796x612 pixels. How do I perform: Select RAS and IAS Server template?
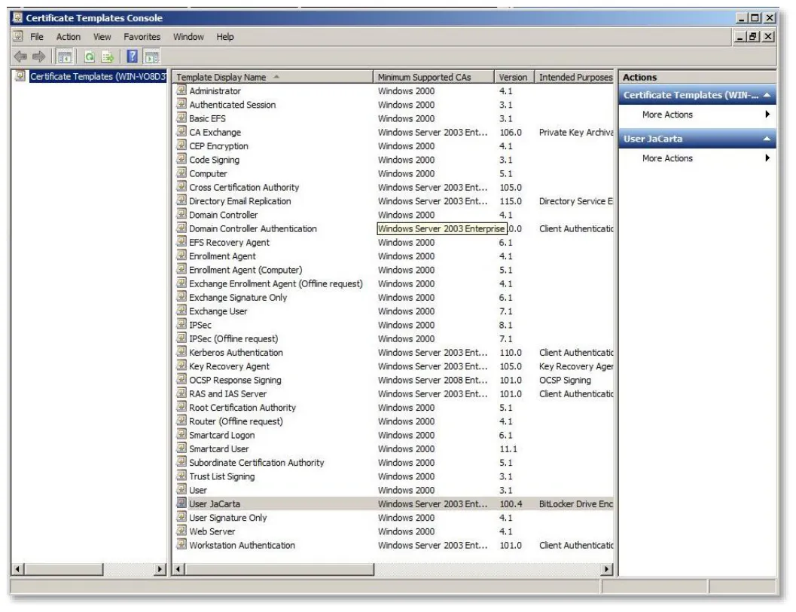click(227, 393)
